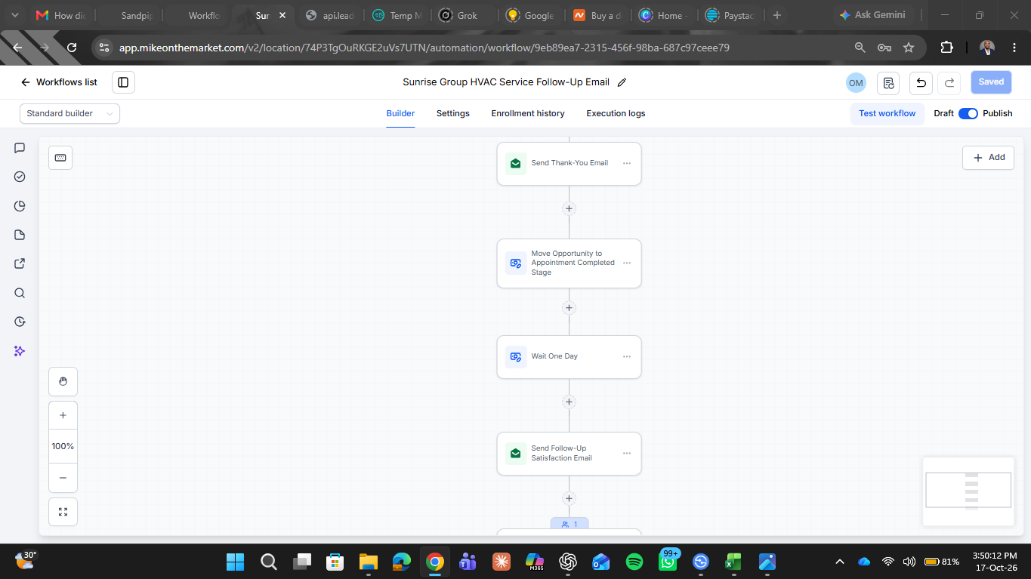Toggle the Draft/Publish switch

click(x=968, y=113)
